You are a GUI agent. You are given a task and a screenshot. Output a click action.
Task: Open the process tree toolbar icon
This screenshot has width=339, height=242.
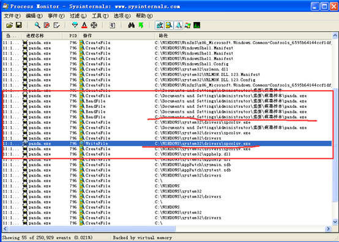(112, 25)
